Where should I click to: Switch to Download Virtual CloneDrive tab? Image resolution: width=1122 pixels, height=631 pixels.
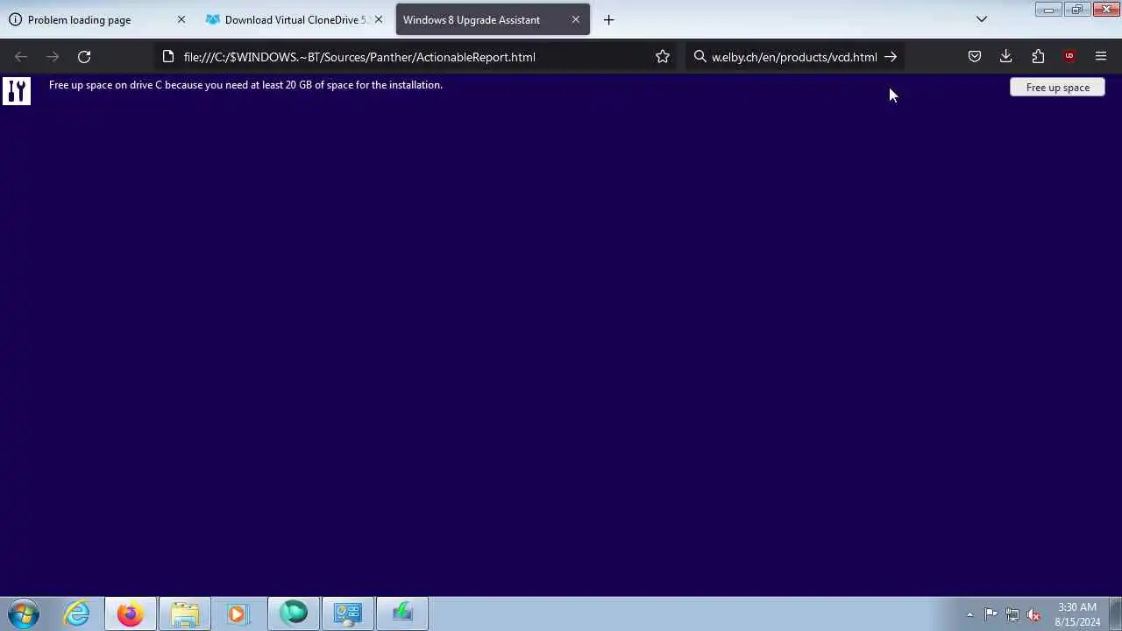click(295, 19)
